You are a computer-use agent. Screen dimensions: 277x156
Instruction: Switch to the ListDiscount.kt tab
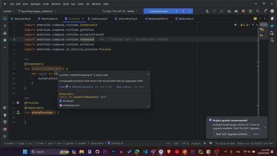click(x=98, y=19)
